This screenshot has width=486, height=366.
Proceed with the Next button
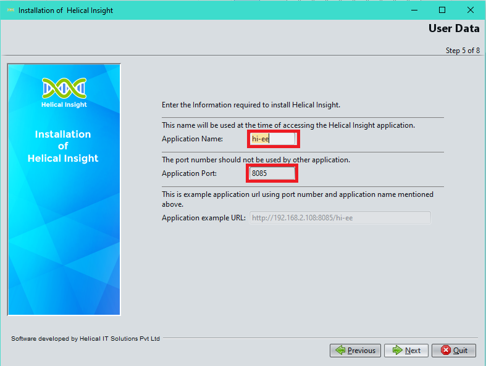click(x=406, y=351)
